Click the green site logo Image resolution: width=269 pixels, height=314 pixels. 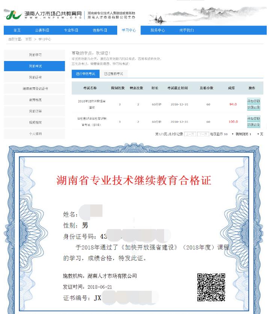coord(14,15)
